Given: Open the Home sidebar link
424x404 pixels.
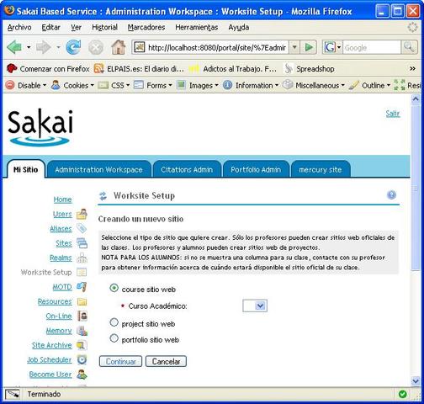Looking at the screenshot, I should click(62, 199).
